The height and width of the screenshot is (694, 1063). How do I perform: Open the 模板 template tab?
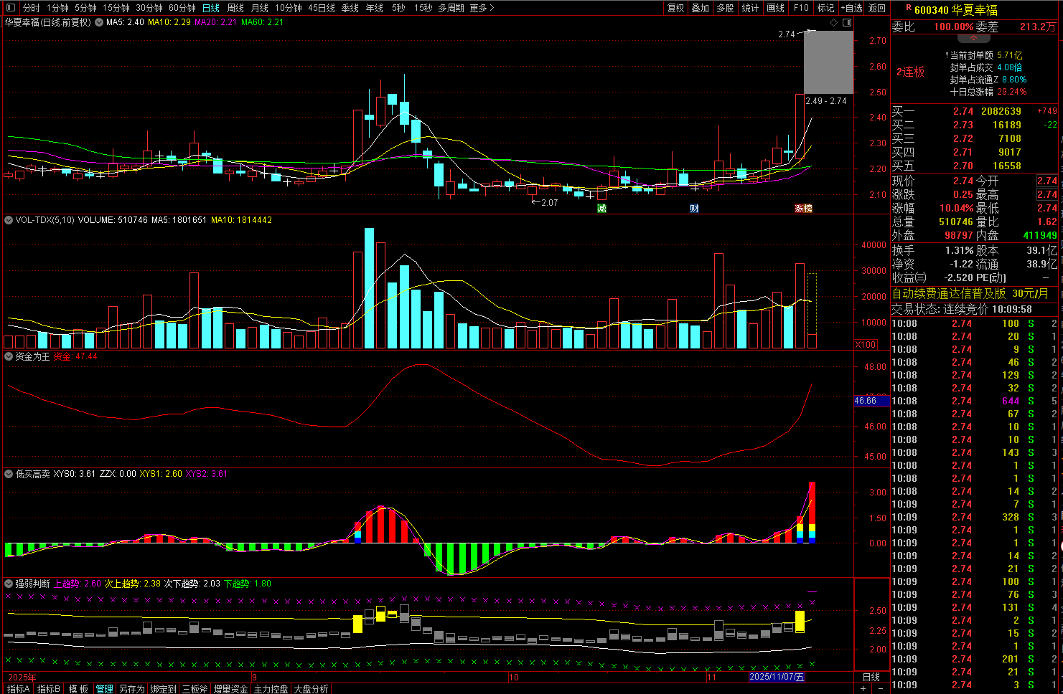click(x=78, y=689)
